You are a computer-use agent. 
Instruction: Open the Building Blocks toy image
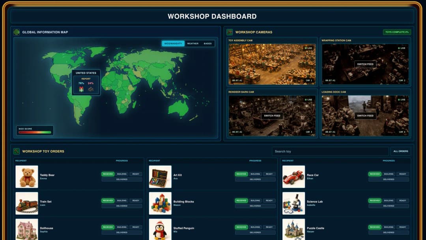pos(160,203)
